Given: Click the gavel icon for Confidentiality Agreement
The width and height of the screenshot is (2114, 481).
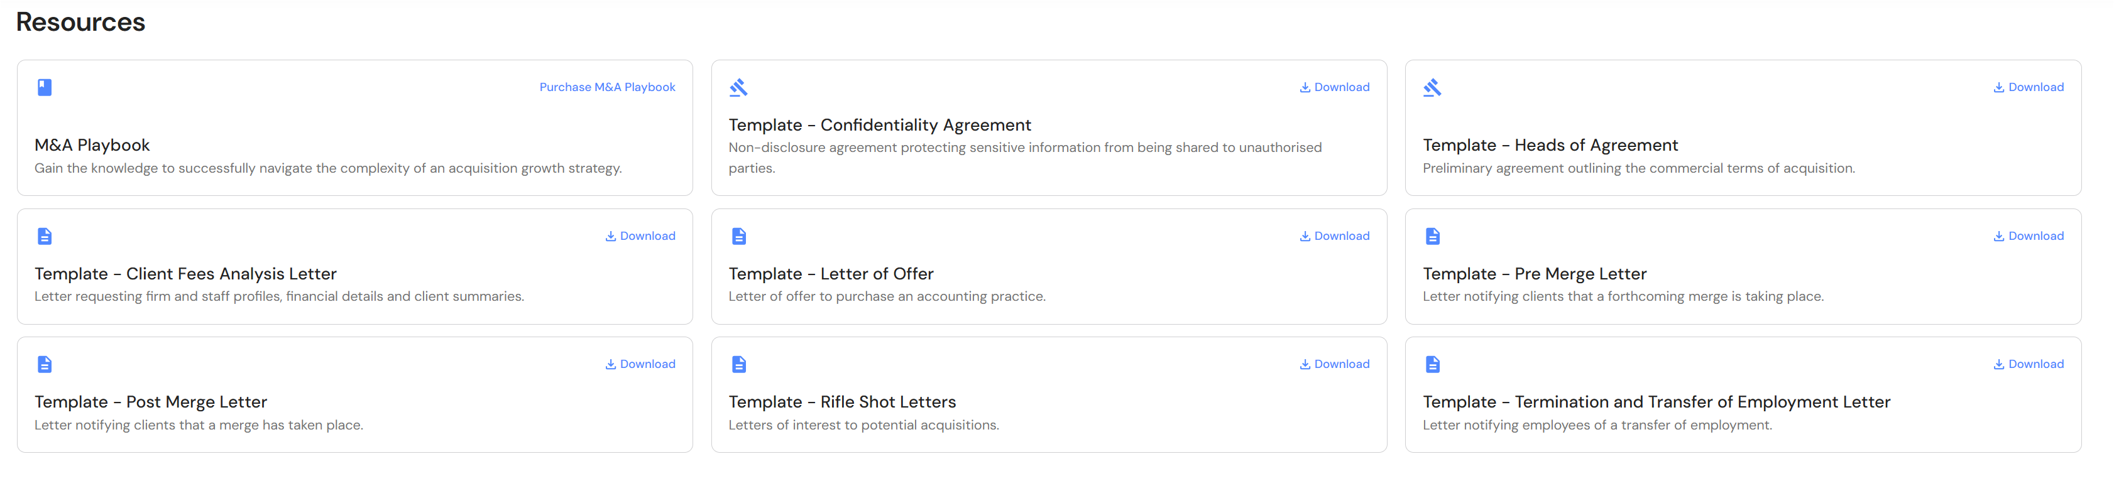Looking at the screenshot, I should click(738, 87).
